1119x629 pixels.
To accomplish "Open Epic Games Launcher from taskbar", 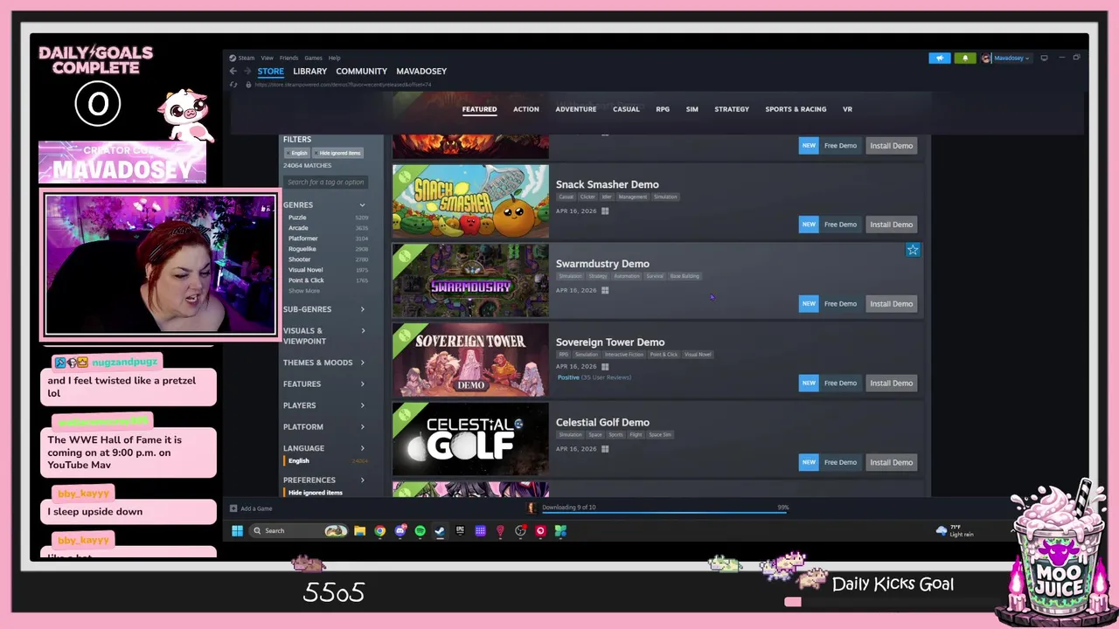I will pos(460,530).
